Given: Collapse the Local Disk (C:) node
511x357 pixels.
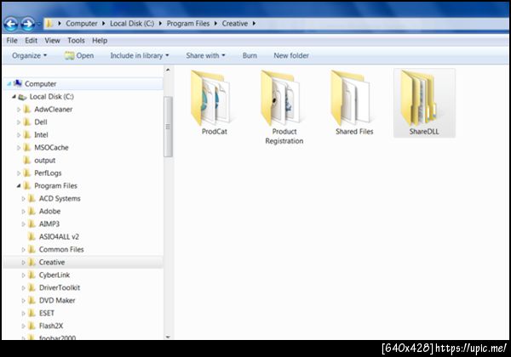Looking at the screenshot, I should tap(14, 97).
